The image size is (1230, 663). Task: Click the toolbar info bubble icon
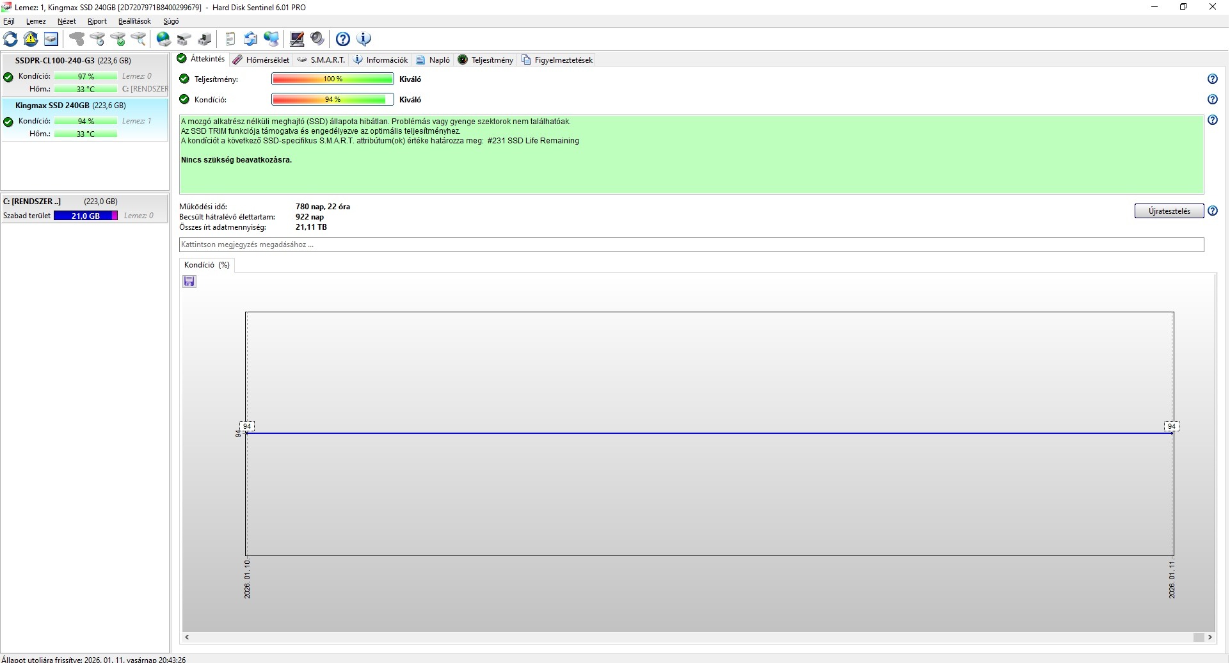click(363, 39)
